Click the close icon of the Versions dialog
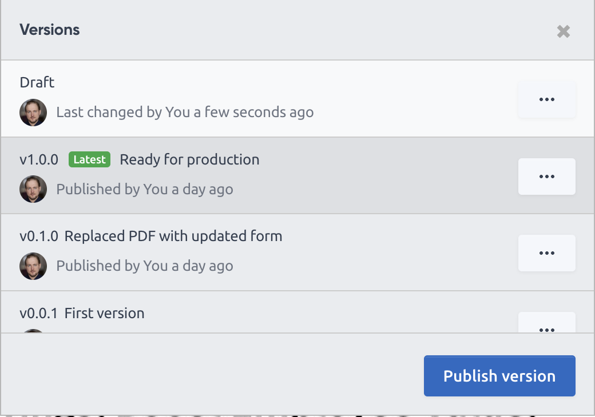The image size is (595, 417). click(x=563, y=31)
